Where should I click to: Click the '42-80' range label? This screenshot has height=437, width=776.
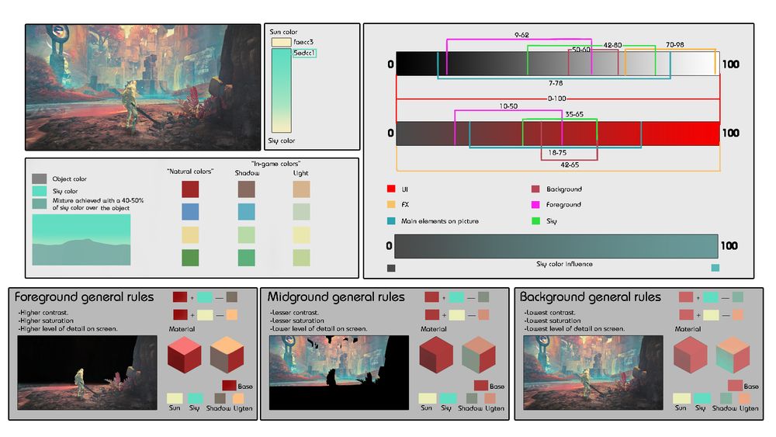(612, 45)
